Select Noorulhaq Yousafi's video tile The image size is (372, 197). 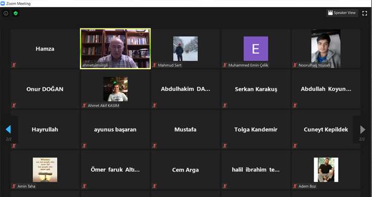point(326,48)
